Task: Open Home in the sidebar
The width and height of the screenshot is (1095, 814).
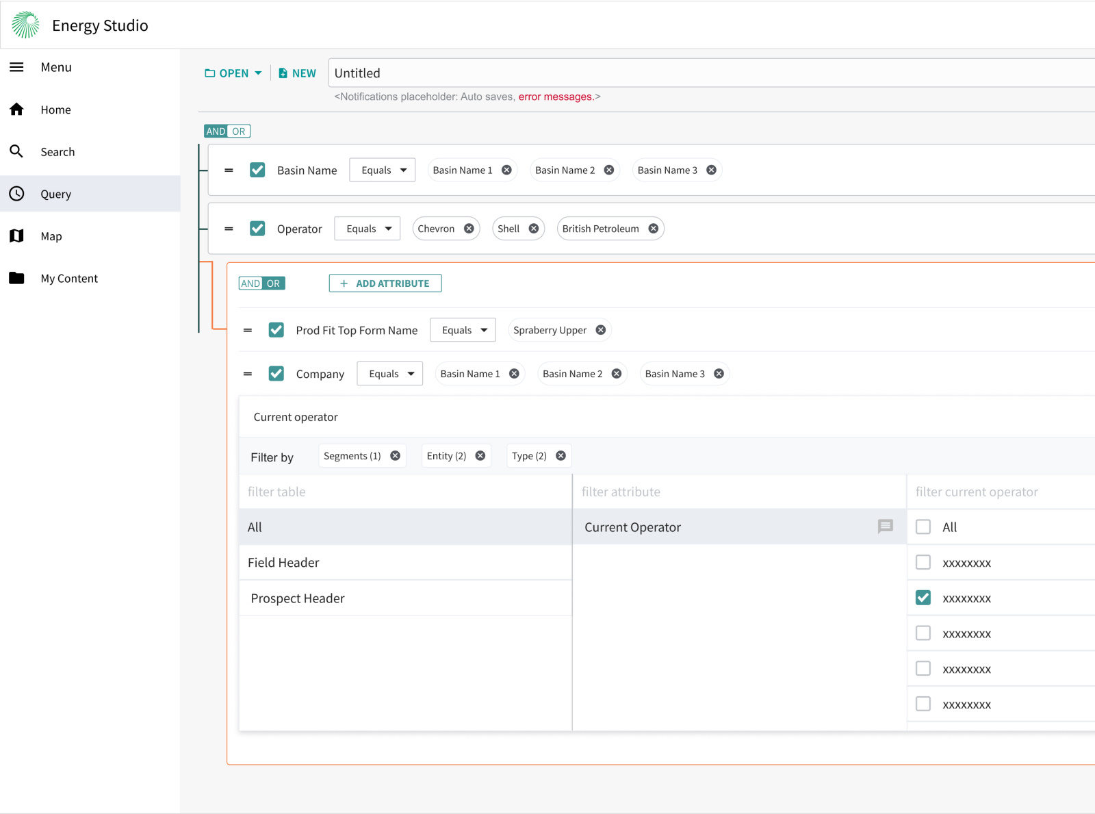Action: pos(90,110)
